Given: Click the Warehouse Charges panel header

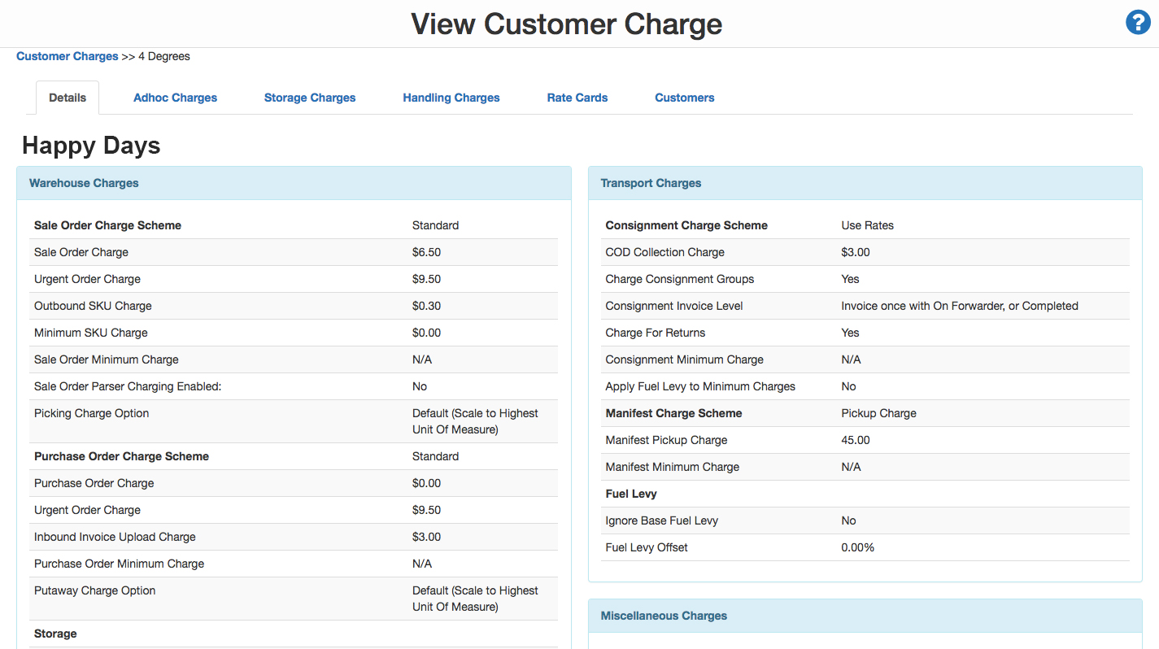Looking at the screenshot, I should point(84,183).
